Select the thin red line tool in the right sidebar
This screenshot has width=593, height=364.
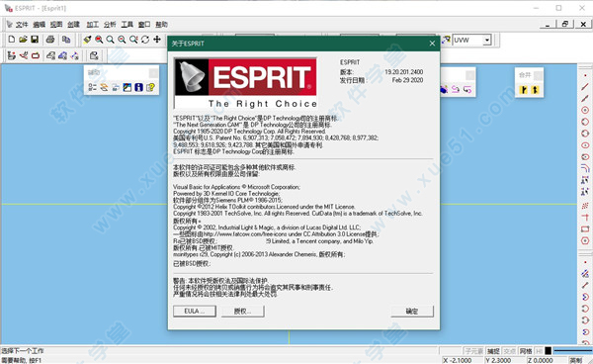click(x=585, y=87)
